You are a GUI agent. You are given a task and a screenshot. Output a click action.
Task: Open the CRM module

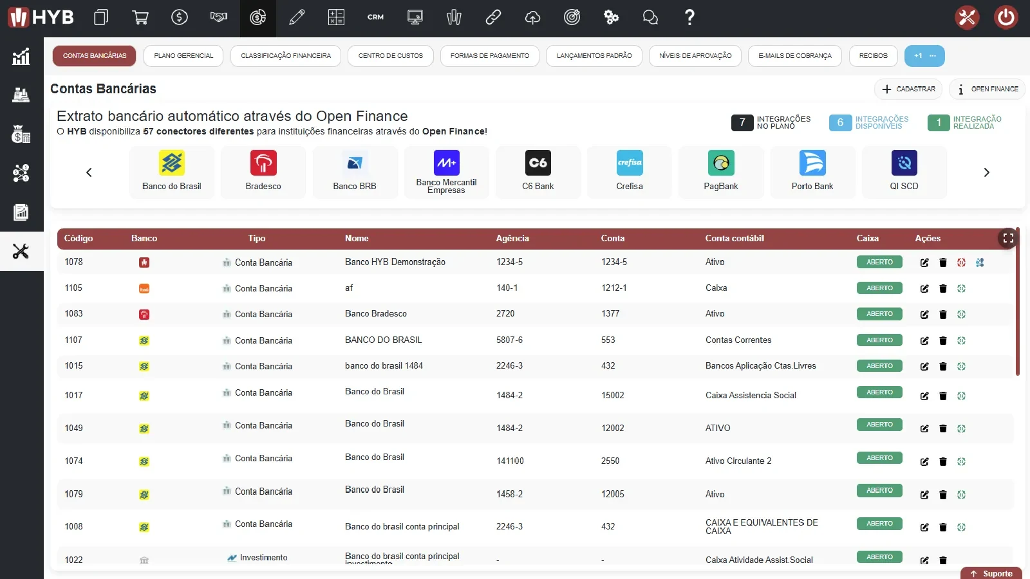point(375,17)
